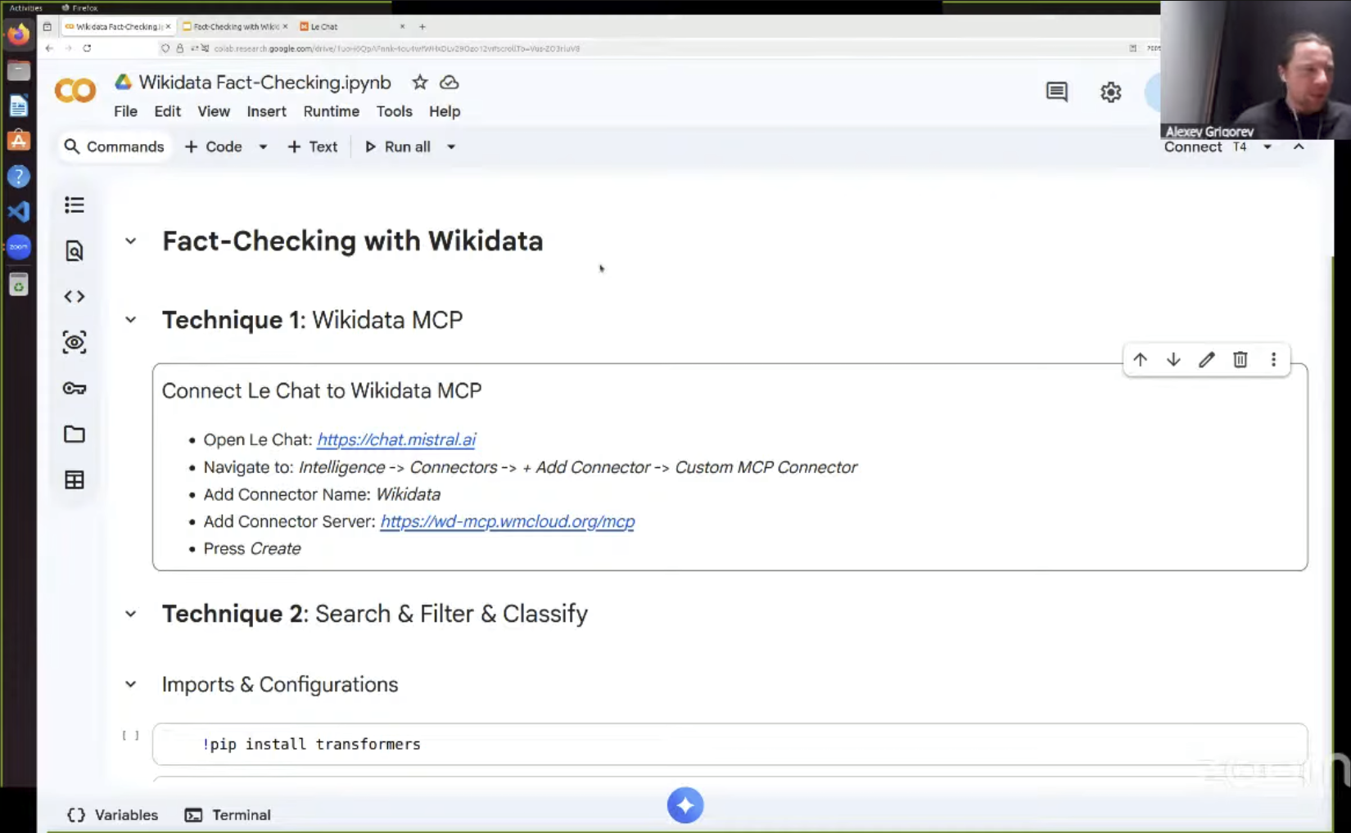Open the chat.mistral.ai link
Viewport: 1351px width, 833px height.
[x=396, y=439]
